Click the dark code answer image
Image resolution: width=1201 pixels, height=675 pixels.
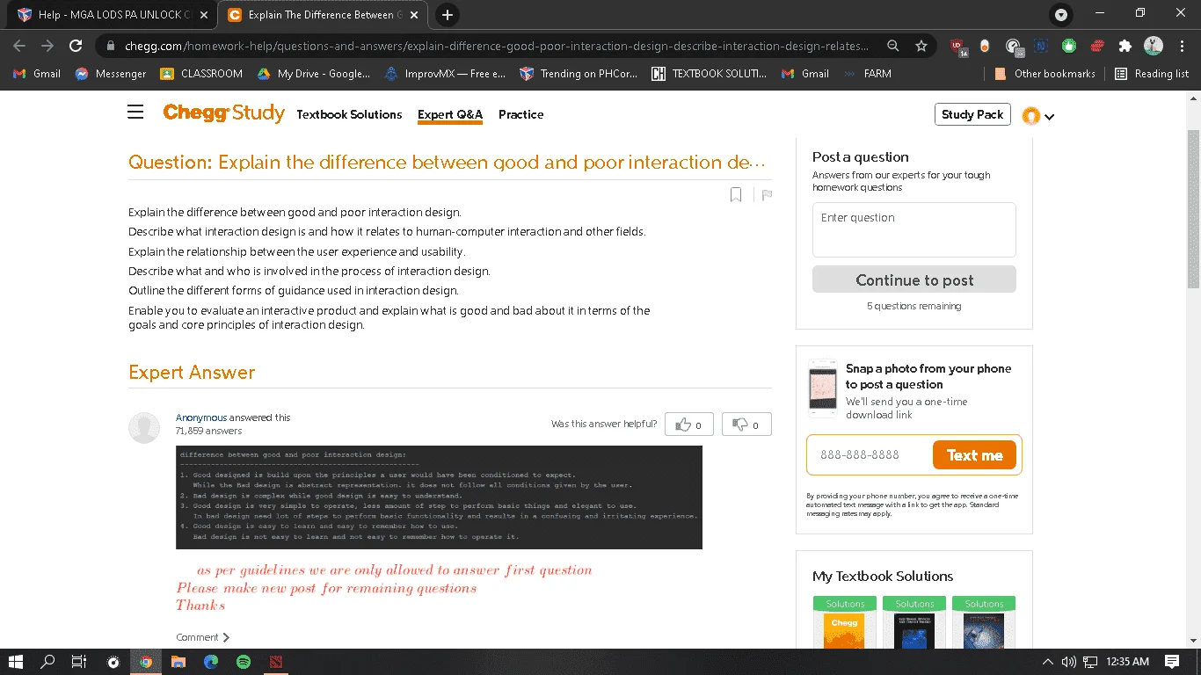click(439, 497)
